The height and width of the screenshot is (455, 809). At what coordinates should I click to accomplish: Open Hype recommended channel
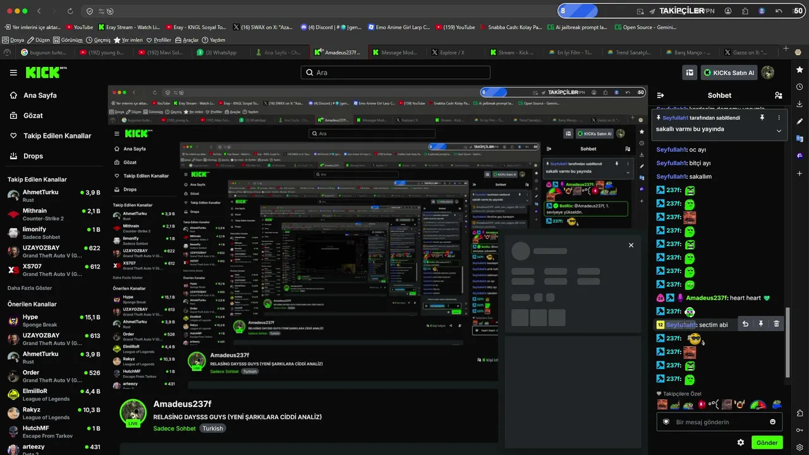[54, 320]
